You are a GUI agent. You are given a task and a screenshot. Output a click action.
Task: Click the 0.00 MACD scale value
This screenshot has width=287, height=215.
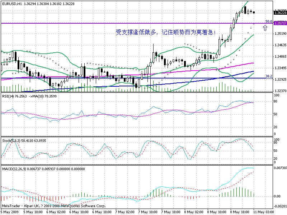[277, 196]
